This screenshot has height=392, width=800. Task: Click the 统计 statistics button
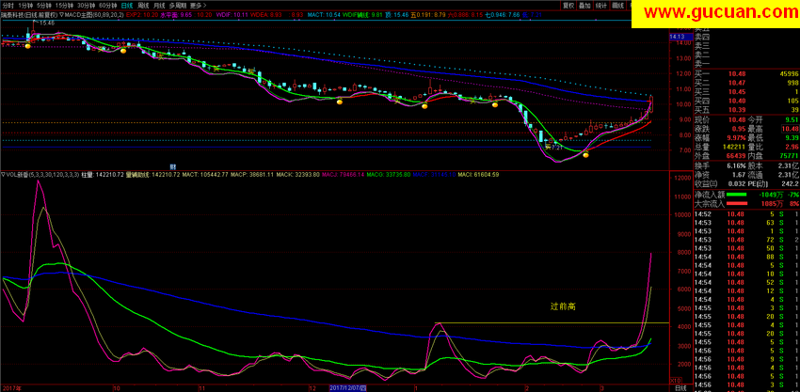(601, 5)
